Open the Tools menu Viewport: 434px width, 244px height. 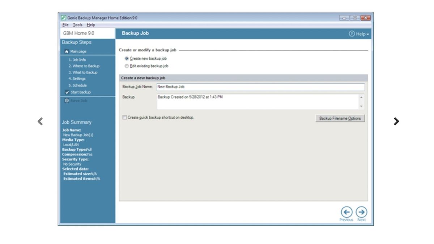[77, 25]
